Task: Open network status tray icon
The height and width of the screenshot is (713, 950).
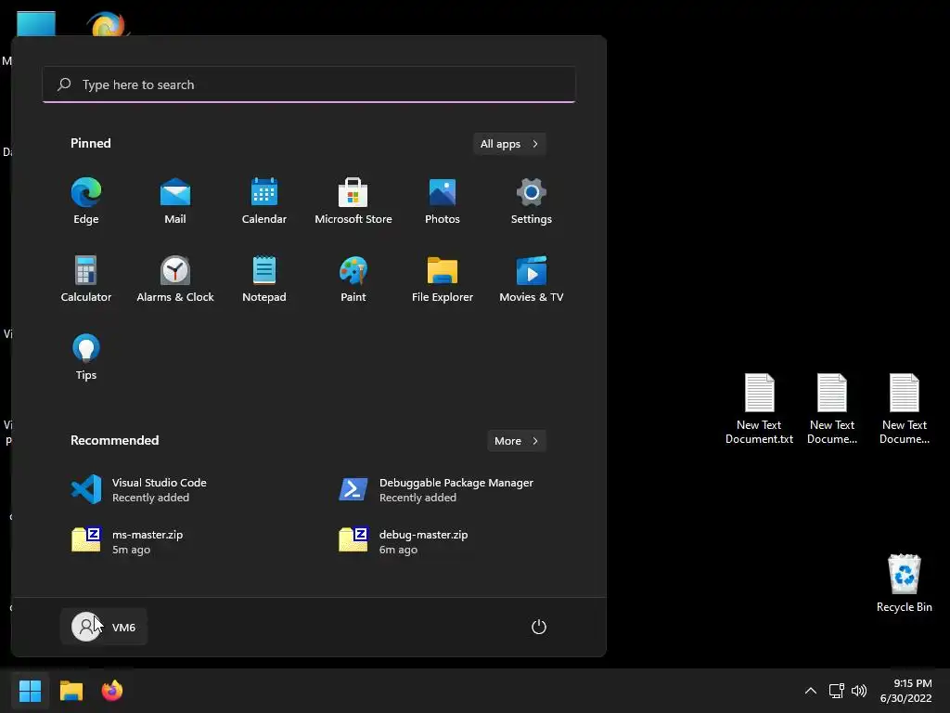Action: [x=837, y=691]
